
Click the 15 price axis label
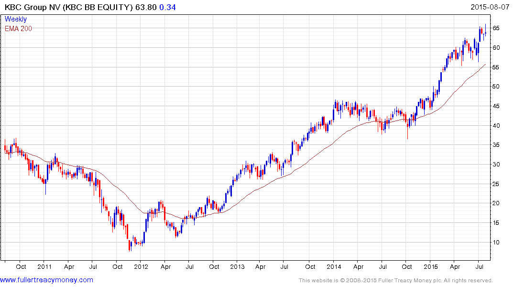(x=496, y=223)
